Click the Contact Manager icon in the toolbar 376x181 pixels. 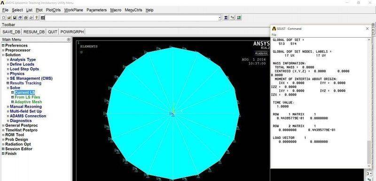(x=239, y=18)
